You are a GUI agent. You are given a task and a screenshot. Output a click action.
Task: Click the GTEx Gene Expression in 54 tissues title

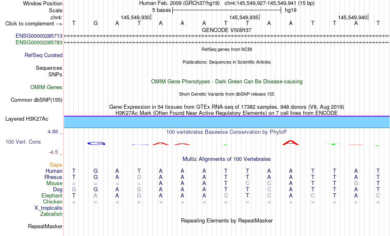[227, 107]
